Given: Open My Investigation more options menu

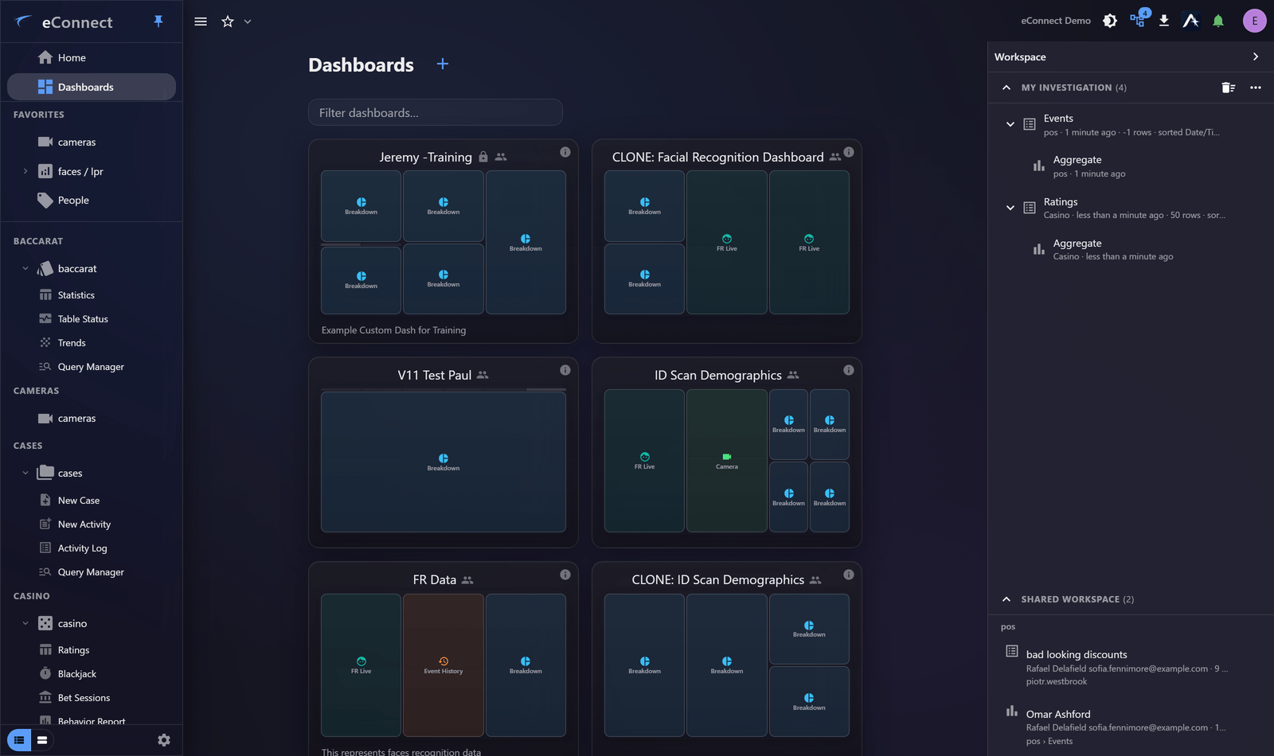Looking at the screenshot, I should (x=1256, y=88).
